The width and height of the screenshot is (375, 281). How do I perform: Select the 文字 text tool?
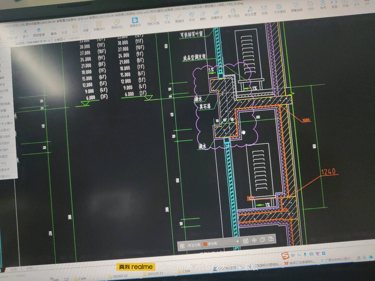[x=167, y=20]
